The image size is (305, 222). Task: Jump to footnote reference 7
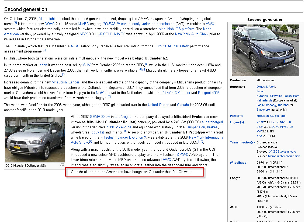tap(109, 97)
